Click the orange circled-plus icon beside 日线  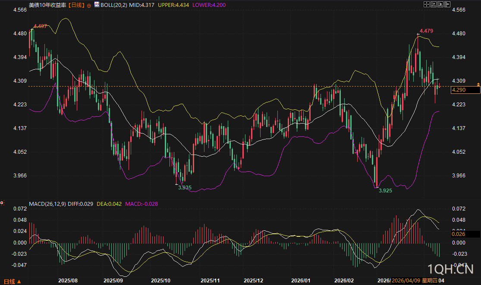tap(89, 5)
